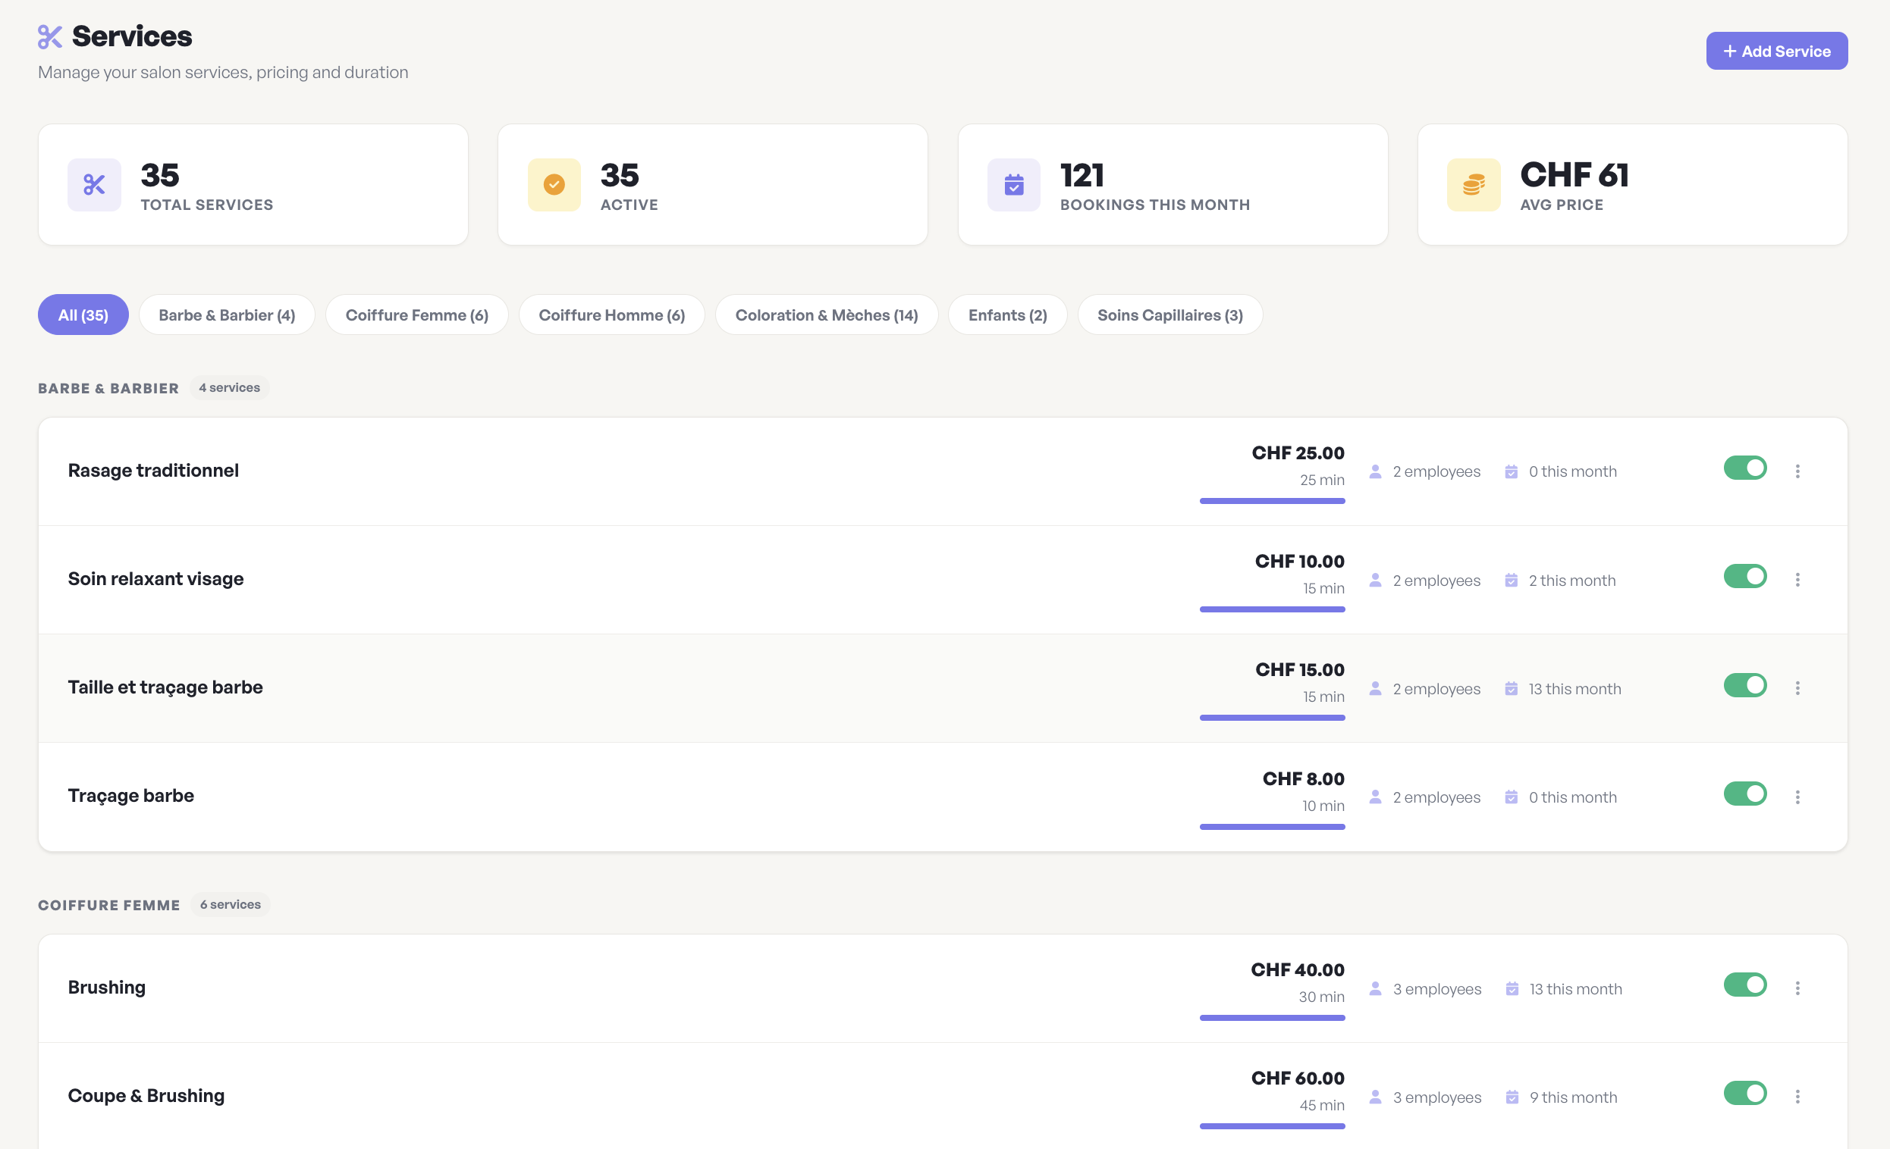Click the employees icon next to Rasage traditionnel
This screenshot has height=1149, width=1890.
(1375, 472)
